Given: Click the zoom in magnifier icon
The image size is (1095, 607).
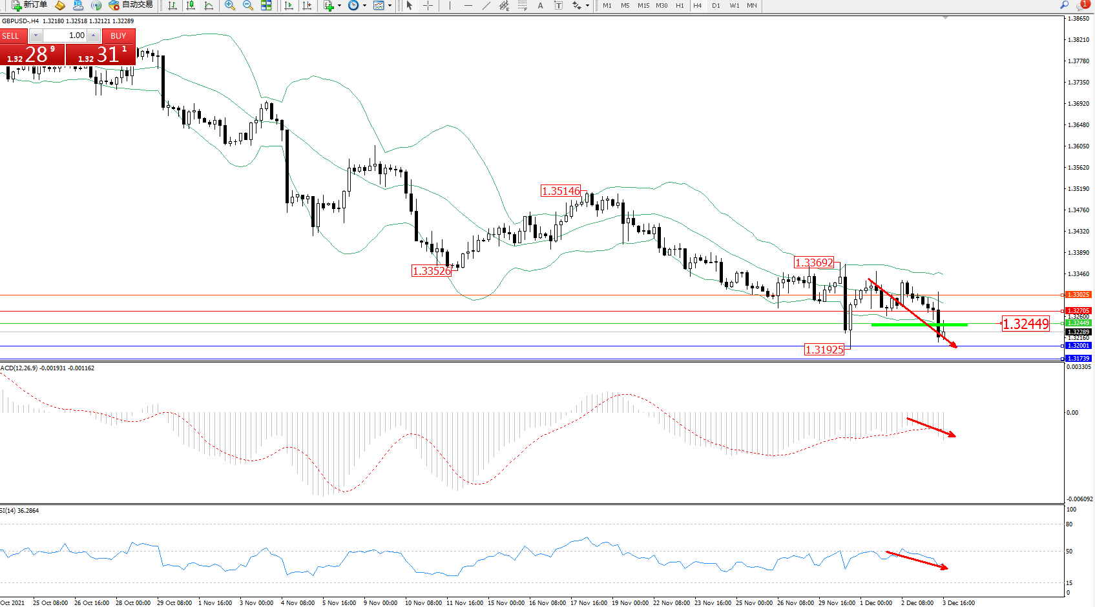Looking at the screenshot, I should tap(229, 5).
